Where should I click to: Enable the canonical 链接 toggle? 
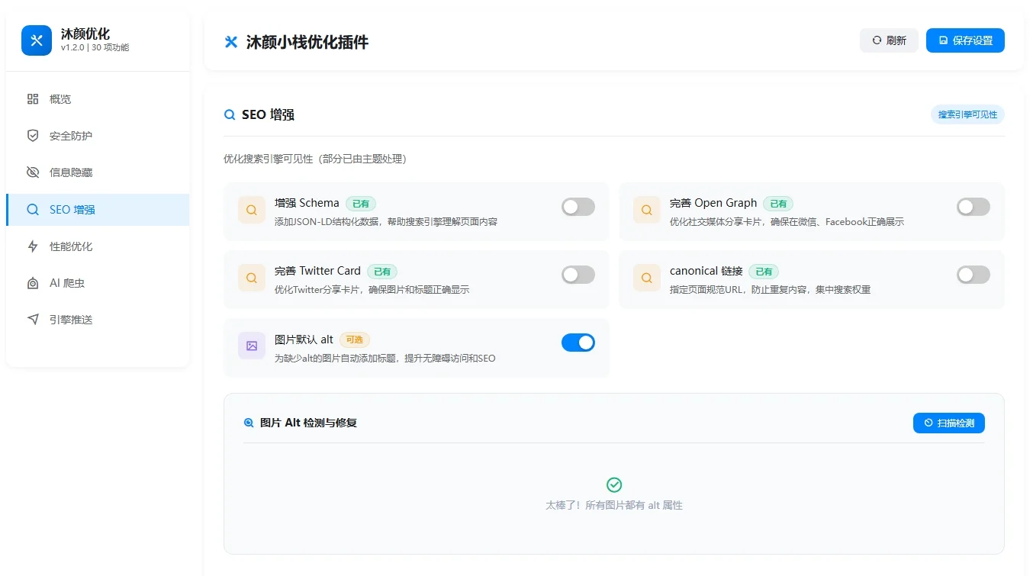(973, 275)
